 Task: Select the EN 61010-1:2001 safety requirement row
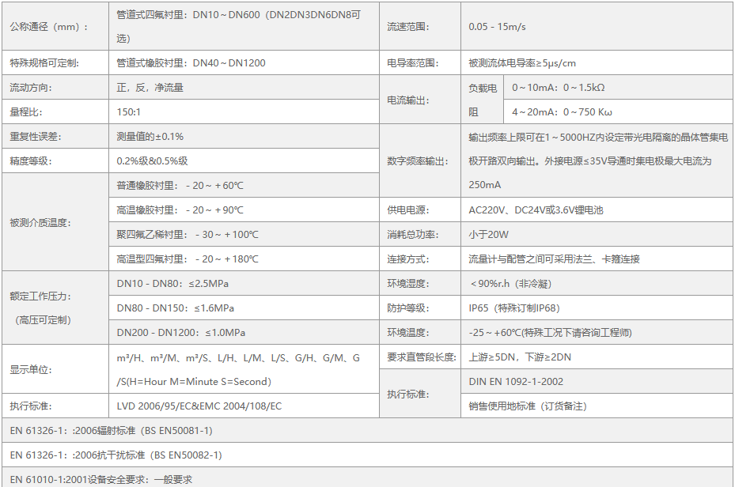point(101,479)
